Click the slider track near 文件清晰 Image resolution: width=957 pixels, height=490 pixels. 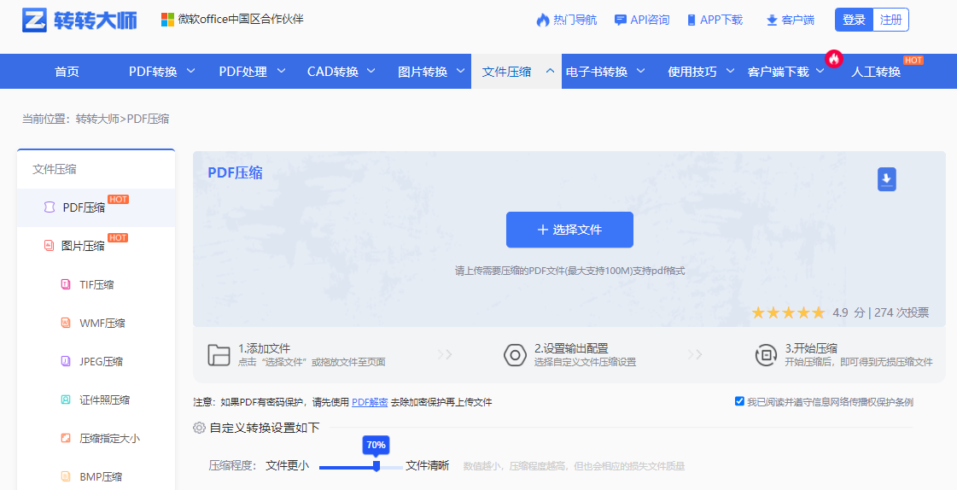(x=392, y=467)
